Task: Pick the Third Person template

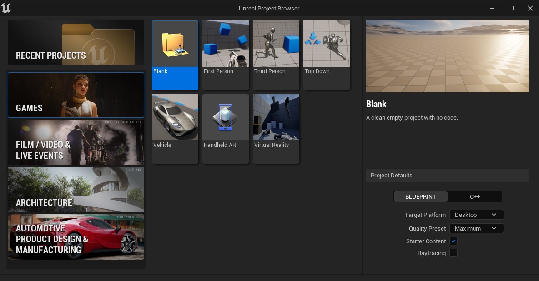Action: click(276, 55)
